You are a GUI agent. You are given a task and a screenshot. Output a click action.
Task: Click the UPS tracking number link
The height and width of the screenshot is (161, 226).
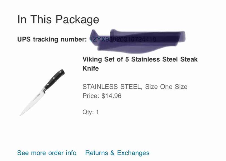click(x=123, y=39)
